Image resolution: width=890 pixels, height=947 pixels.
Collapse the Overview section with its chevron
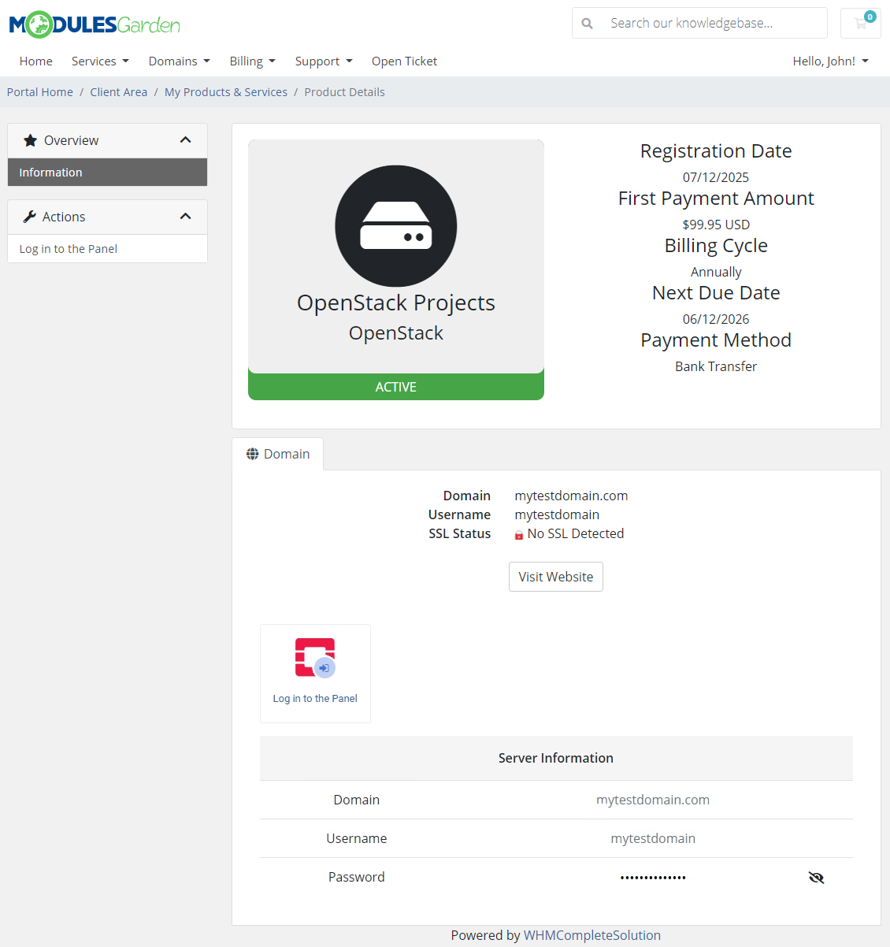185,139
